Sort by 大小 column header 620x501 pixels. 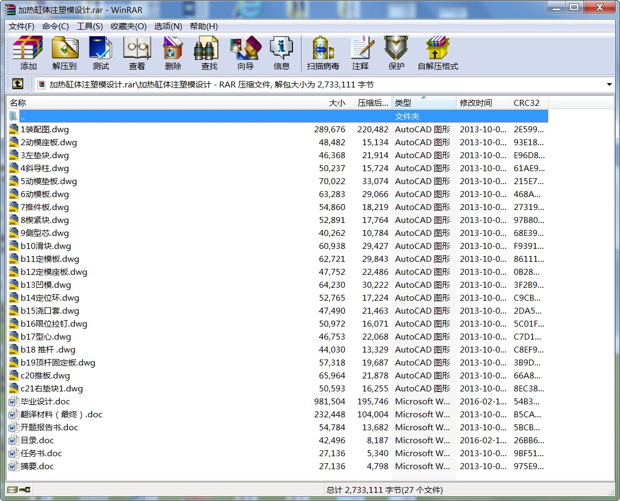(313, 103)
